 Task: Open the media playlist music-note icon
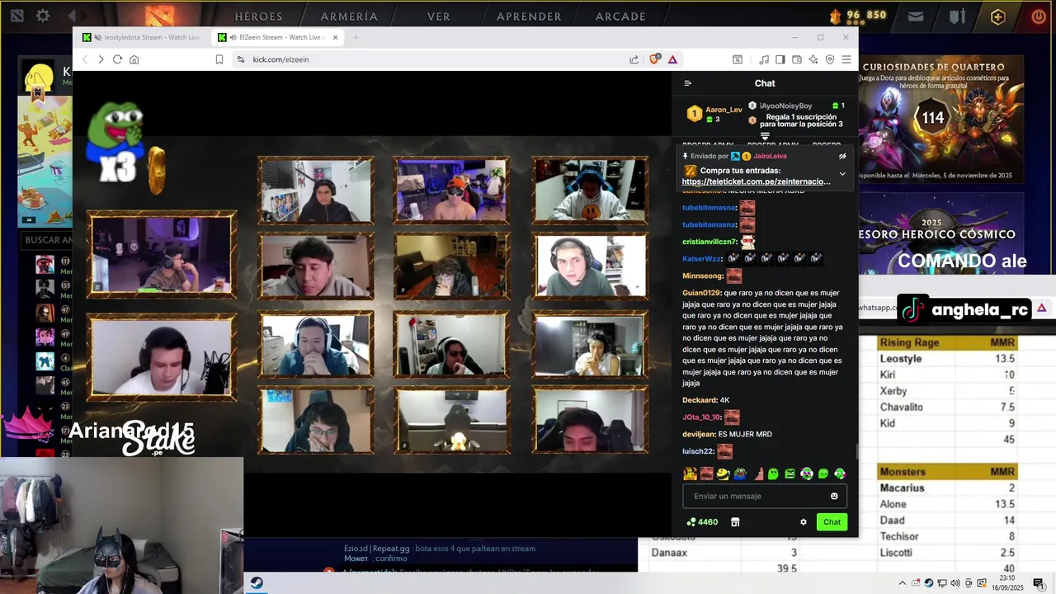[x=764, y=59]
